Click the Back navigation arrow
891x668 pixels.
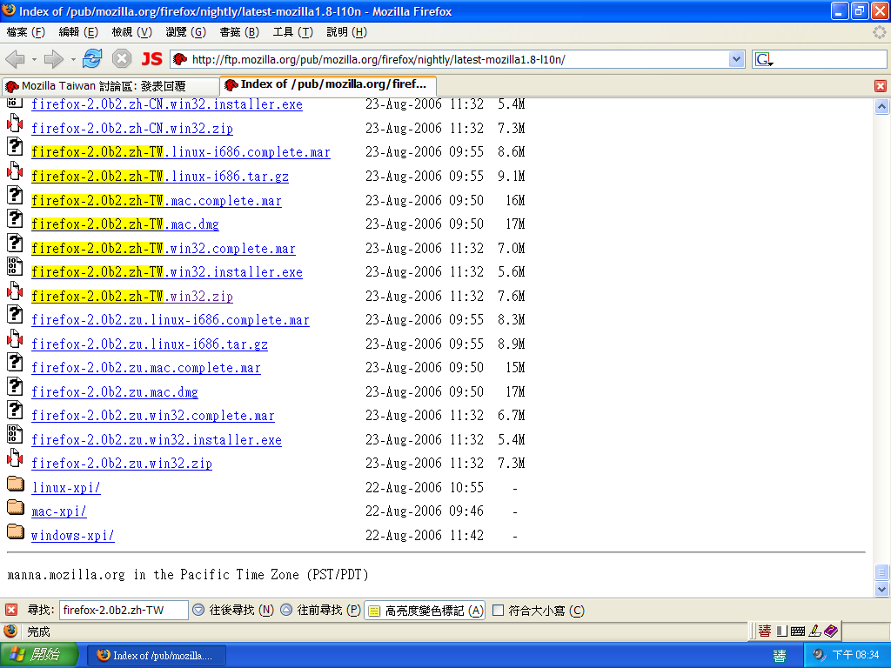pyautogui.click(x=16, y=59)
